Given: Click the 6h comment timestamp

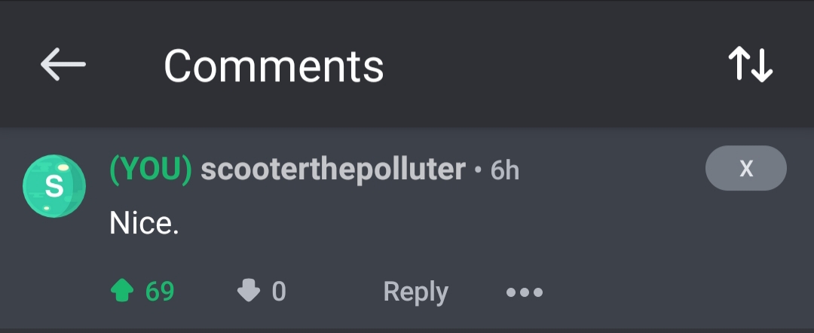Looking at the screenshot, I should [504, 171].
